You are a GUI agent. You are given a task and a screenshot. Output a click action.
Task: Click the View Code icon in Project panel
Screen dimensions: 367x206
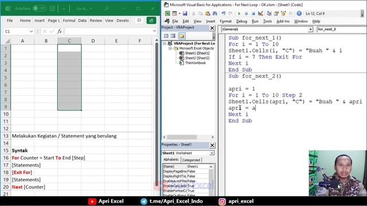166,35
